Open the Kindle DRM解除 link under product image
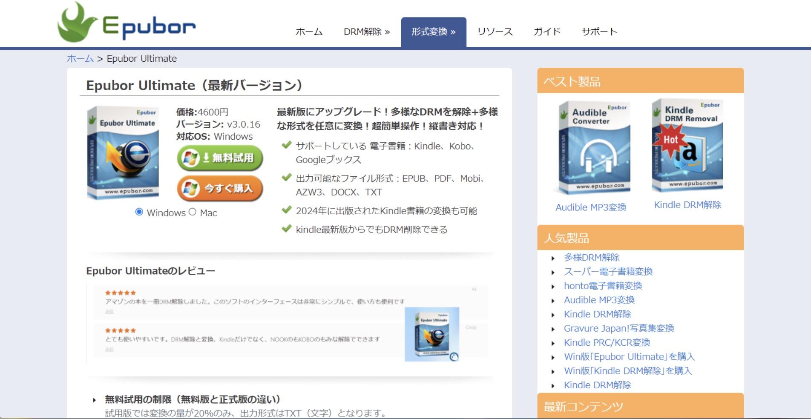This screenshot has width=811, height=419. click(x=687, y=205)
